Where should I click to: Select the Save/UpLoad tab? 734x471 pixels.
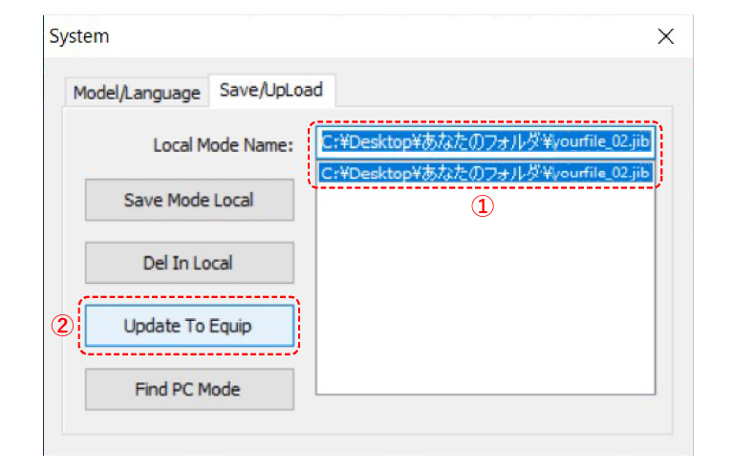[x=271, y=90]
